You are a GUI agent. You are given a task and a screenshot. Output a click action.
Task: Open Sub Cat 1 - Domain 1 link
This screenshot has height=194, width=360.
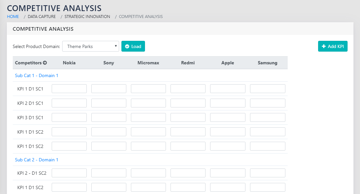click(x=37, y=75)
